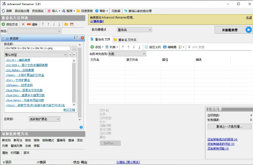Click the 元数据 toolbar item
The height and width of the screenshot is (165, 253).
[x=116, y=11]
